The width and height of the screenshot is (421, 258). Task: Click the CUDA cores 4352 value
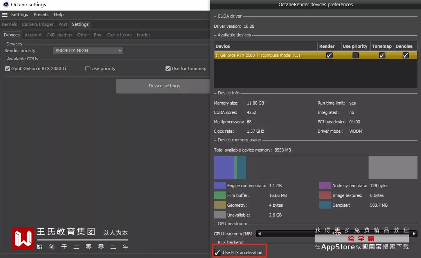tap(251, 112)
